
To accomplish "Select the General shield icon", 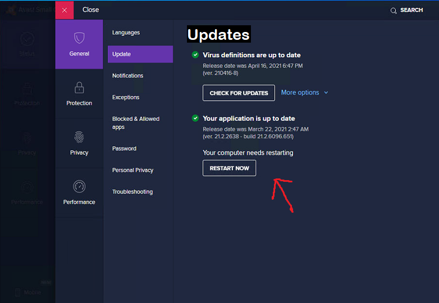I will 79,38.
